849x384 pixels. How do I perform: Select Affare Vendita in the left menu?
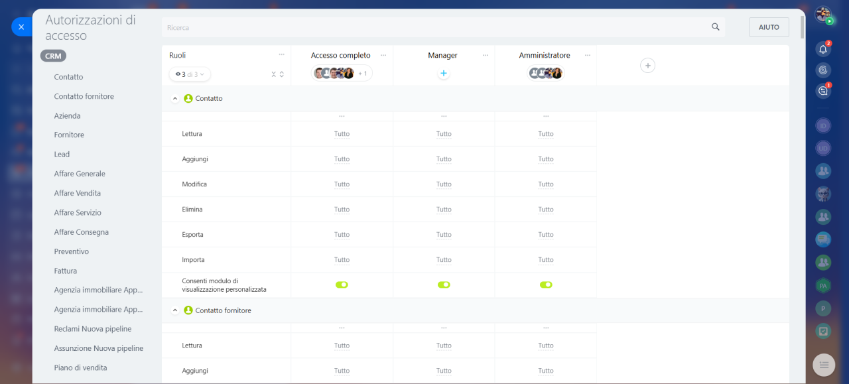(x=78, y=193)
